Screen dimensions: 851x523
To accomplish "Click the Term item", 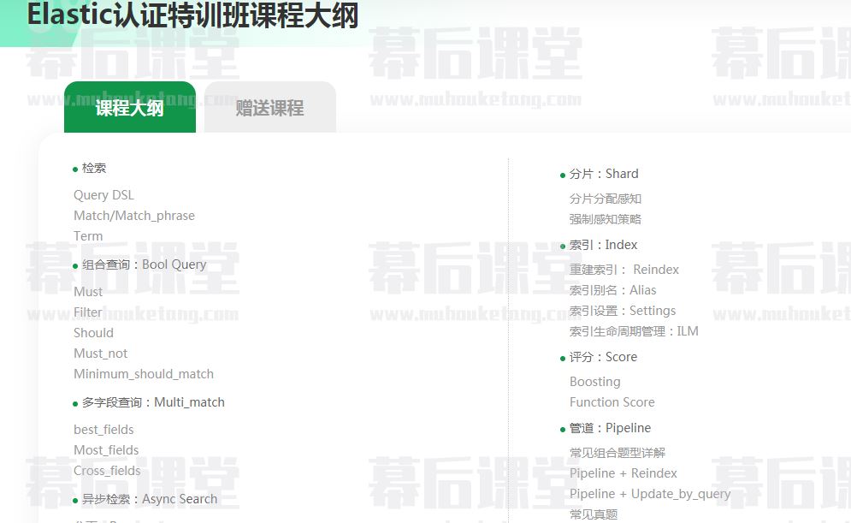I will (88, 236).
